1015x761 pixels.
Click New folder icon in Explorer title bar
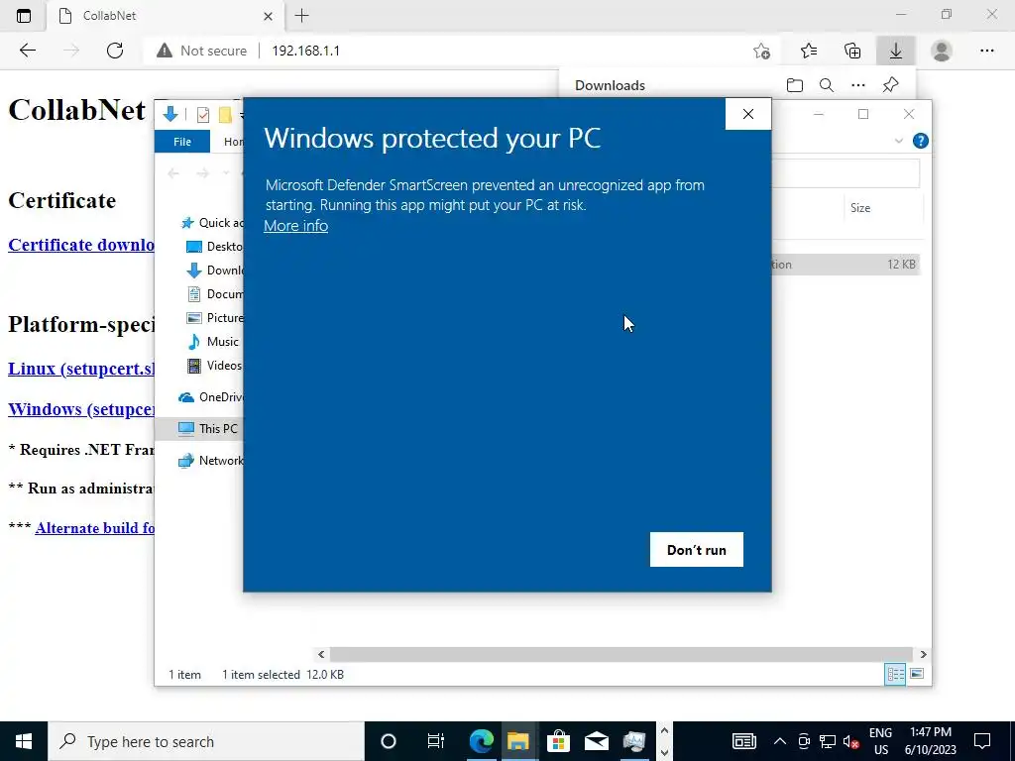[225, 115]
